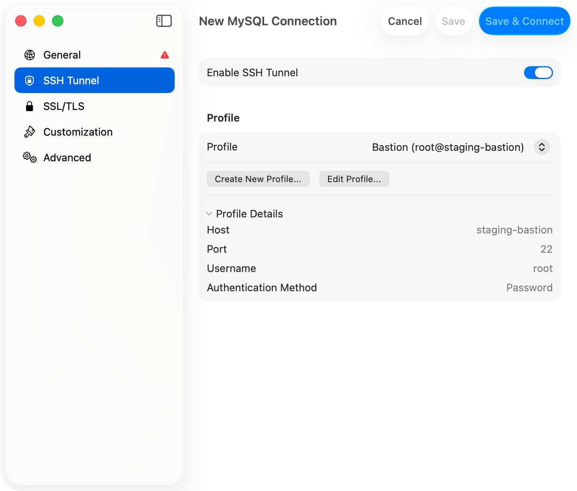The height and width of the screenshot is (491, 577).
Task: Disable the Enable SSH Tunnel switch
Action: tap(538, 73)
